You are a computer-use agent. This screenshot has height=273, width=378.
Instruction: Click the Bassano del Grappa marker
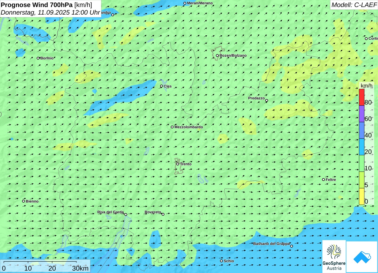pos(291,246)
